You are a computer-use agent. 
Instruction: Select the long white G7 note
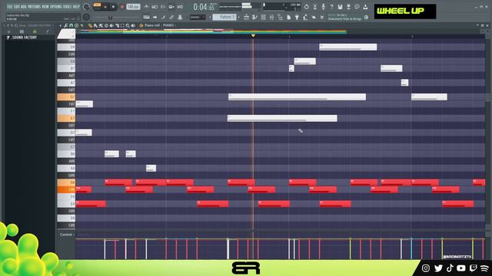[298, 97]
